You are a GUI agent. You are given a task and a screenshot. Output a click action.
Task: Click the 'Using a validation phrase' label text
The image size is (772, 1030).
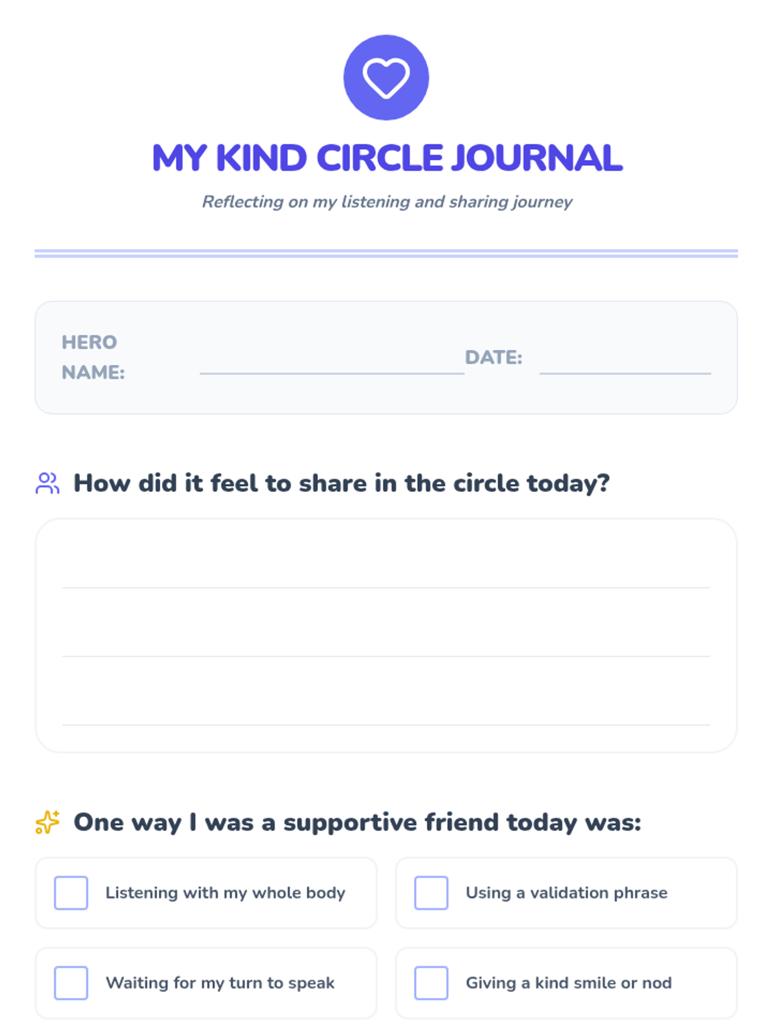click(566, 893)
